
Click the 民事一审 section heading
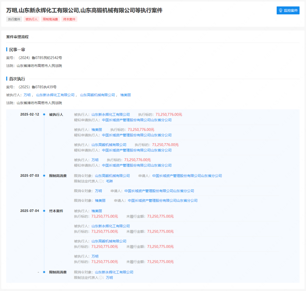(17, 50)
